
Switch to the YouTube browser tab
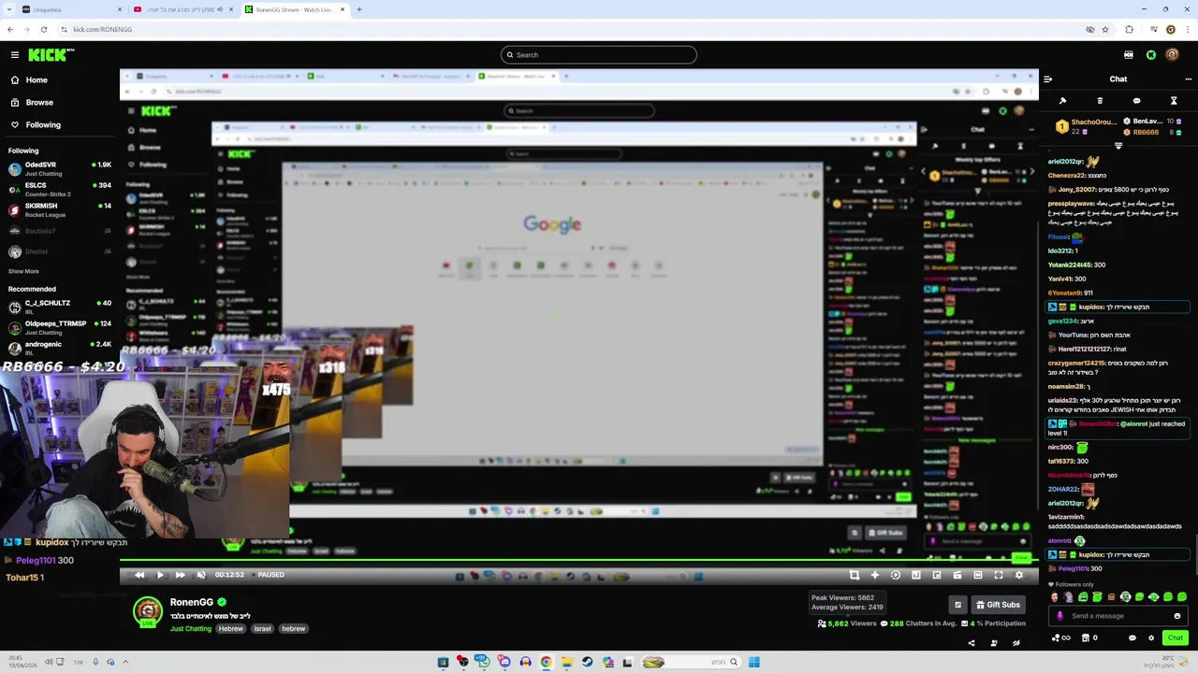[x=183, y=9]
